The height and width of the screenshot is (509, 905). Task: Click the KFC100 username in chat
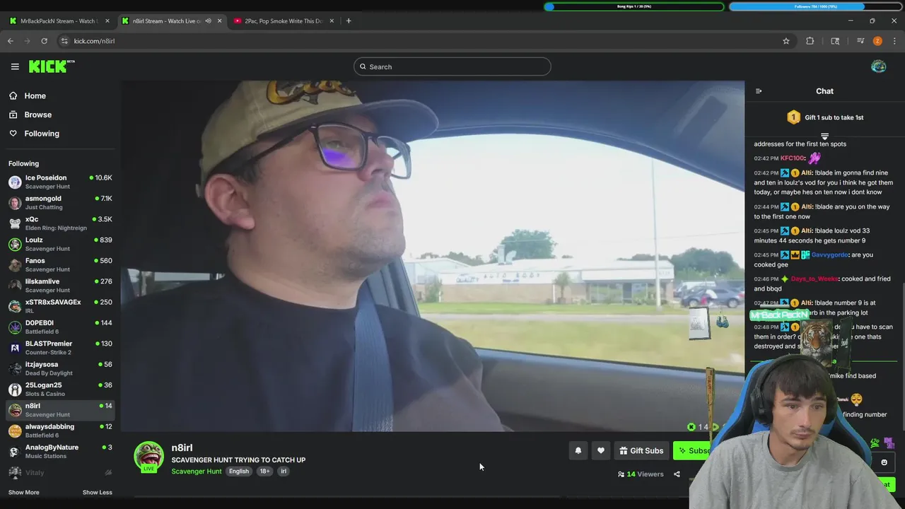click(x=792, y=158)
